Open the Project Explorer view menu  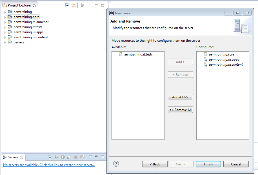click(90, 5)
